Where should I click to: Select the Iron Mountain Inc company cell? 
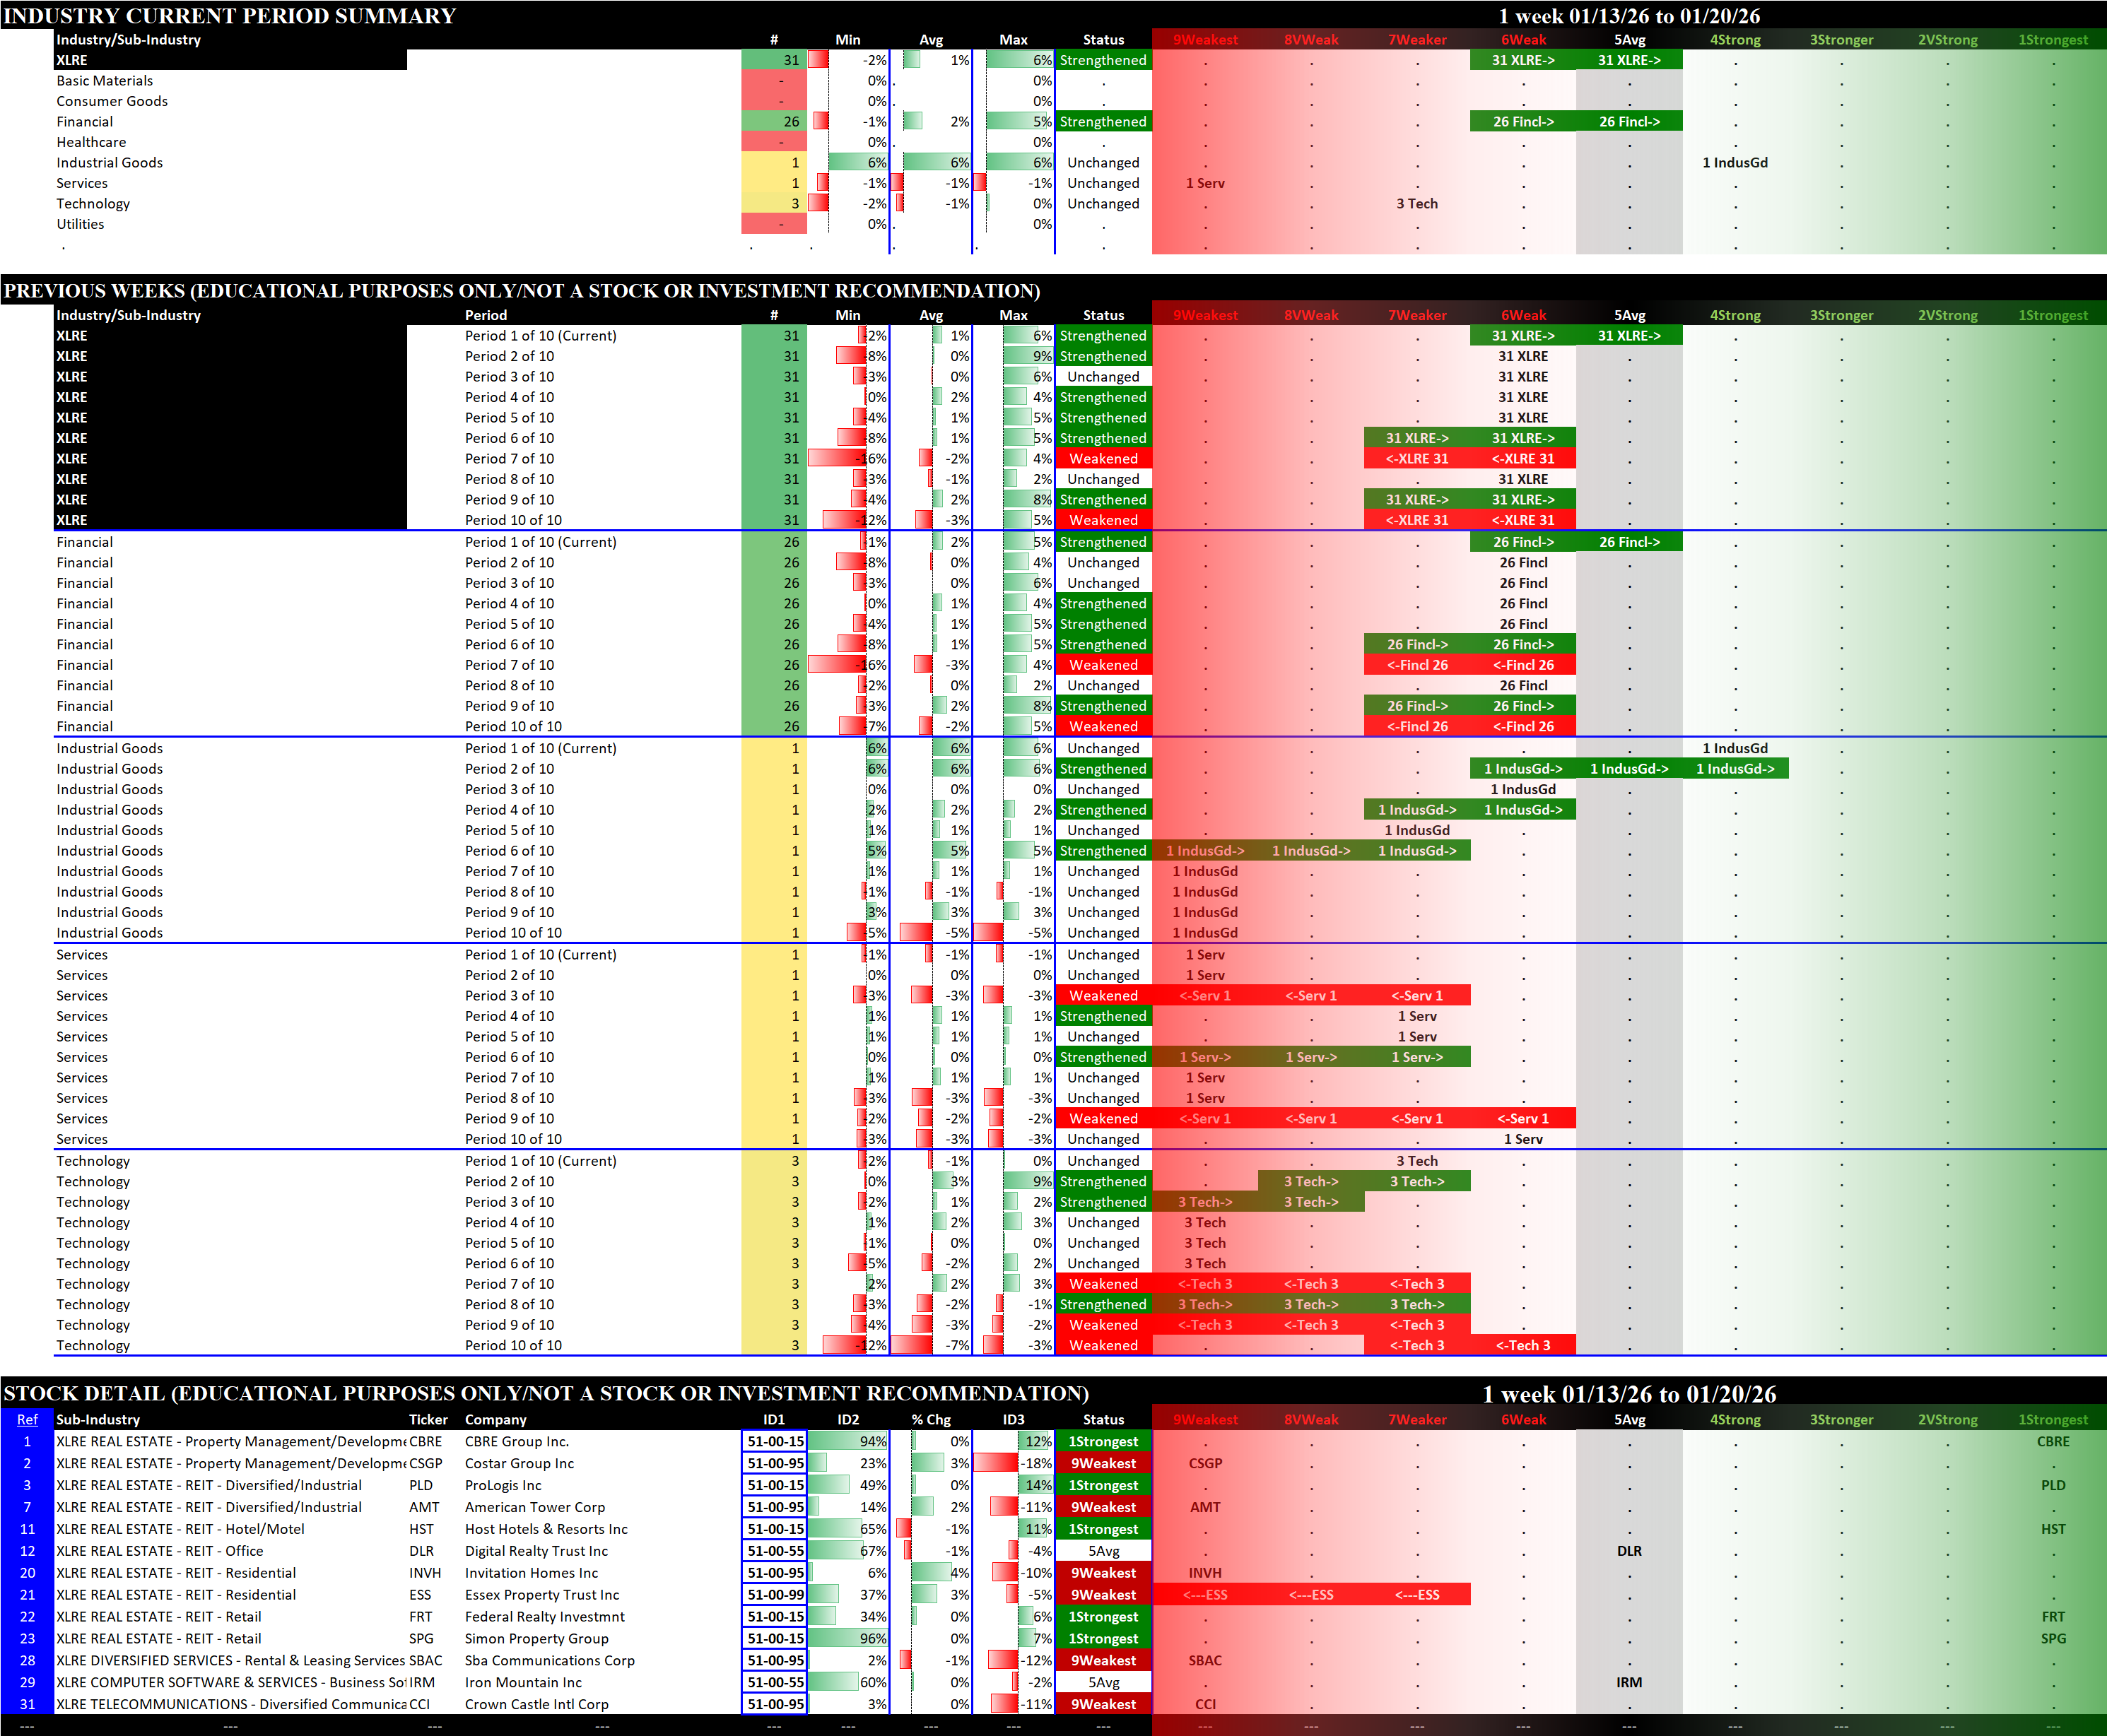(523, 1682)
